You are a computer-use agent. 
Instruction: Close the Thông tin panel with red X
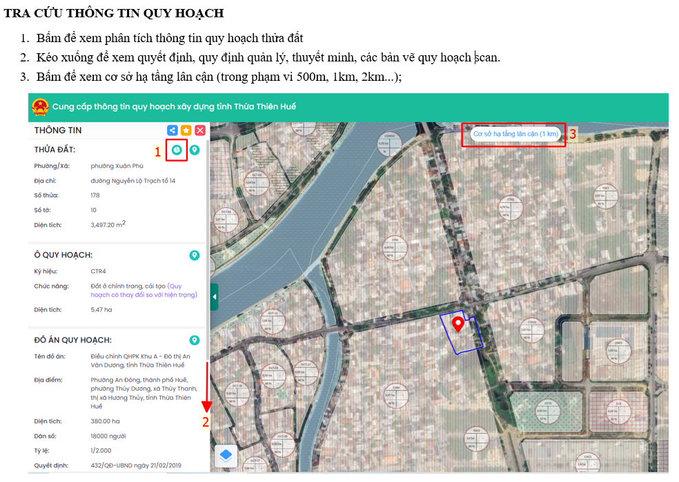[x=200, y=131]
